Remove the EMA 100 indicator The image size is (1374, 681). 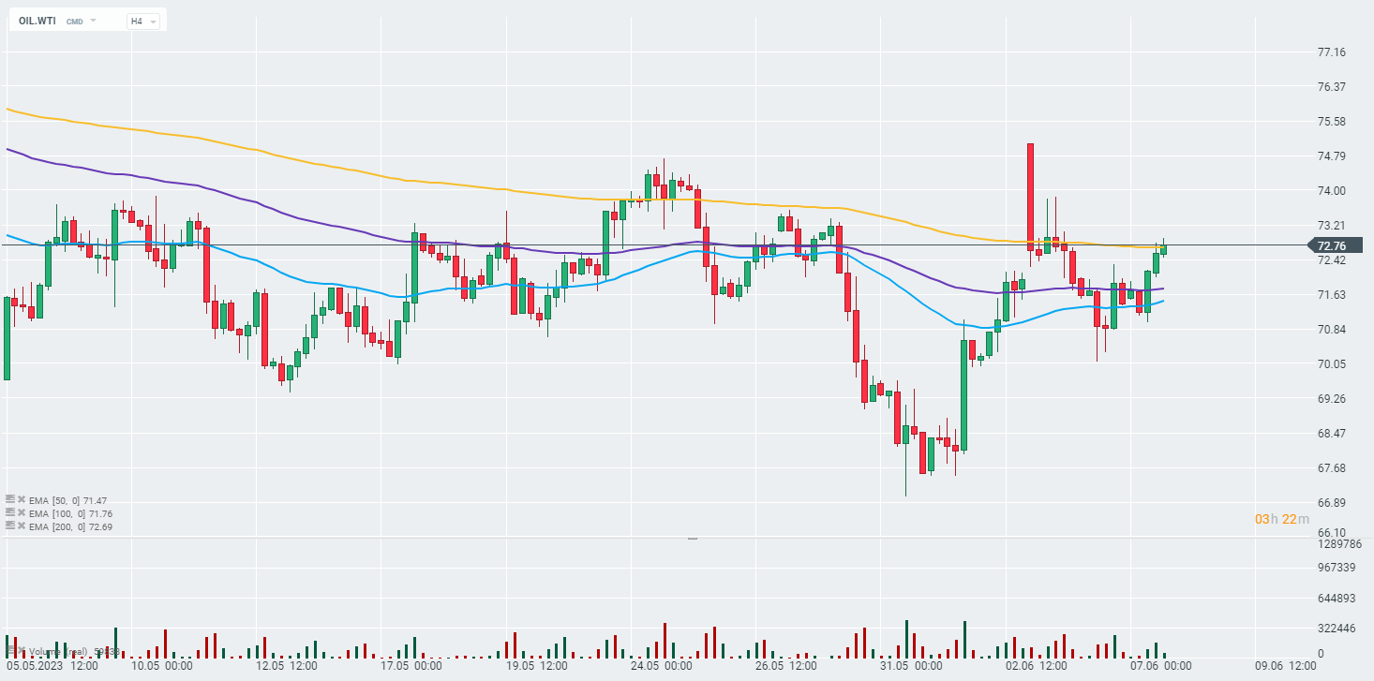click(21, 513)
